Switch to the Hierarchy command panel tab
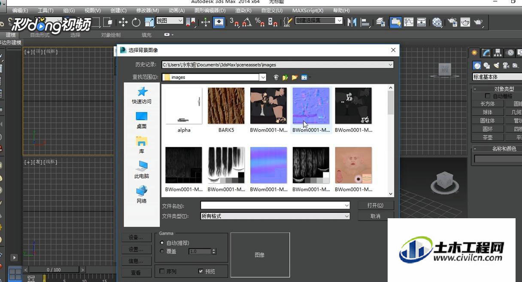The height and width of the screenshot is (282, 522). pos(498,53)
